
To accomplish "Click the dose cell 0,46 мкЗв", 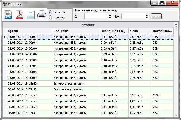I will (x=140, y=60).
